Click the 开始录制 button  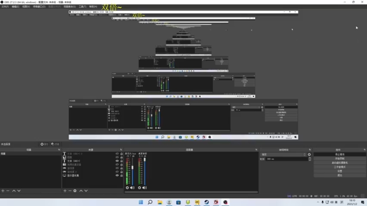339,158
